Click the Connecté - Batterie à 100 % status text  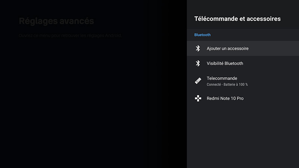point(227,84)
